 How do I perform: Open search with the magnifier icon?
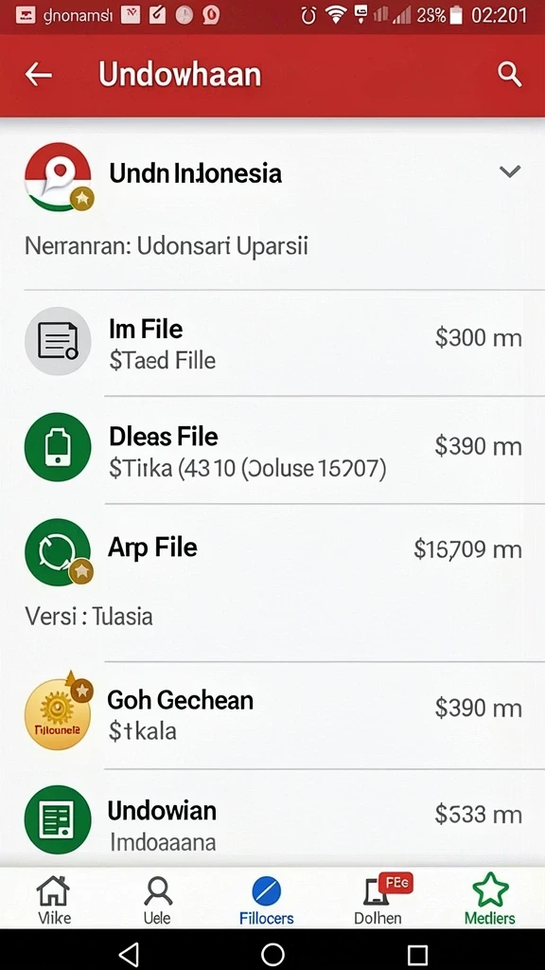click(x=510, y=75)
